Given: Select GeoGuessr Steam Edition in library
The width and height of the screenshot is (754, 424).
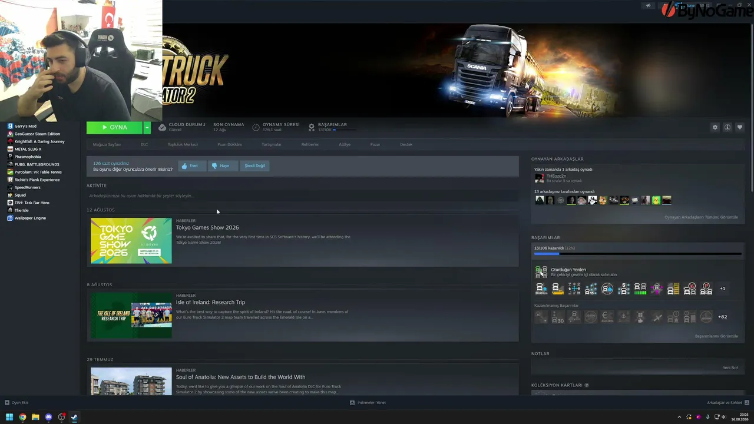Looking at the screenshot, I should pyautogui.click(x=37, y=134).
